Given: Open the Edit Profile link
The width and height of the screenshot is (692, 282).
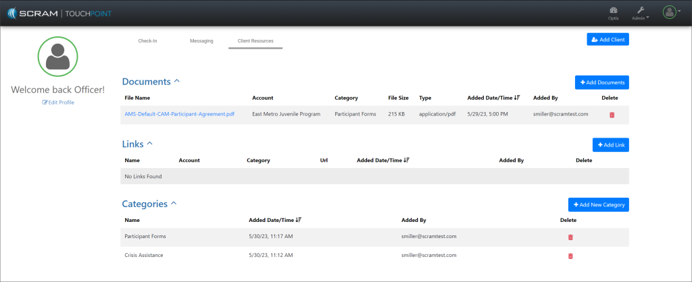Looking at the screenshot, I should coord(58,103).
